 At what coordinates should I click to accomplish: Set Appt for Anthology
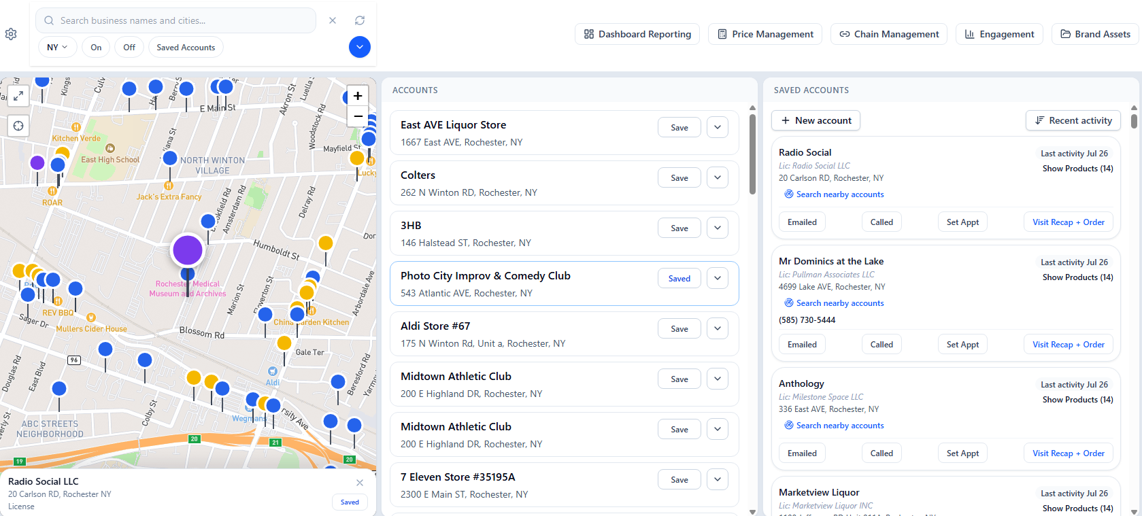pos(962,453)
